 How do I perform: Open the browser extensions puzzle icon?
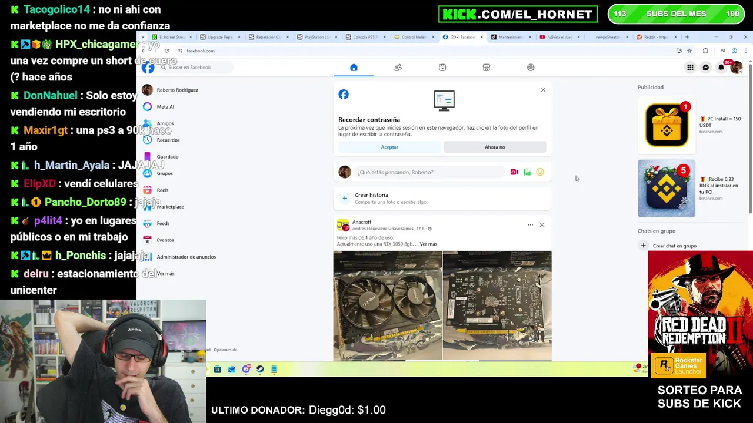[705, 51]
